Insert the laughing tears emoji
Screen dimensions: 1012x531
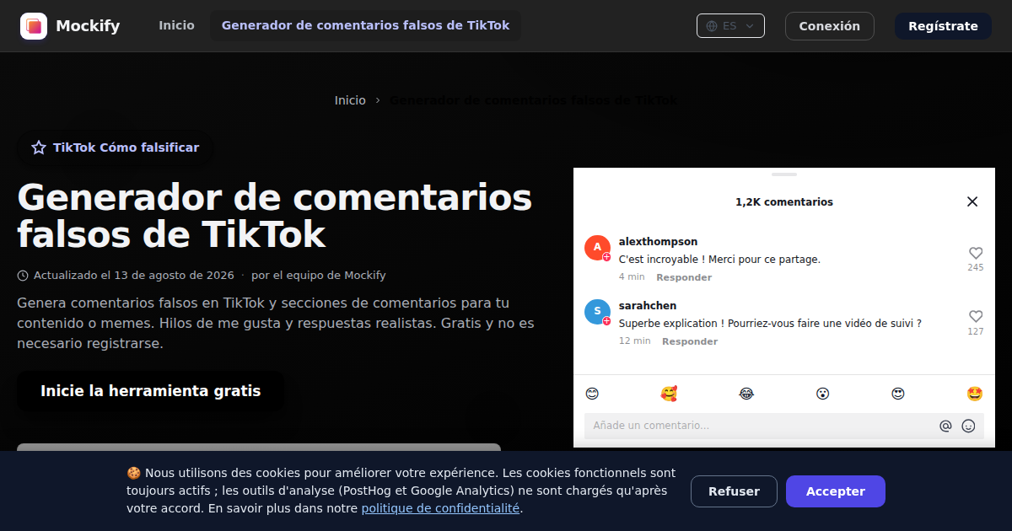point(746,394)
